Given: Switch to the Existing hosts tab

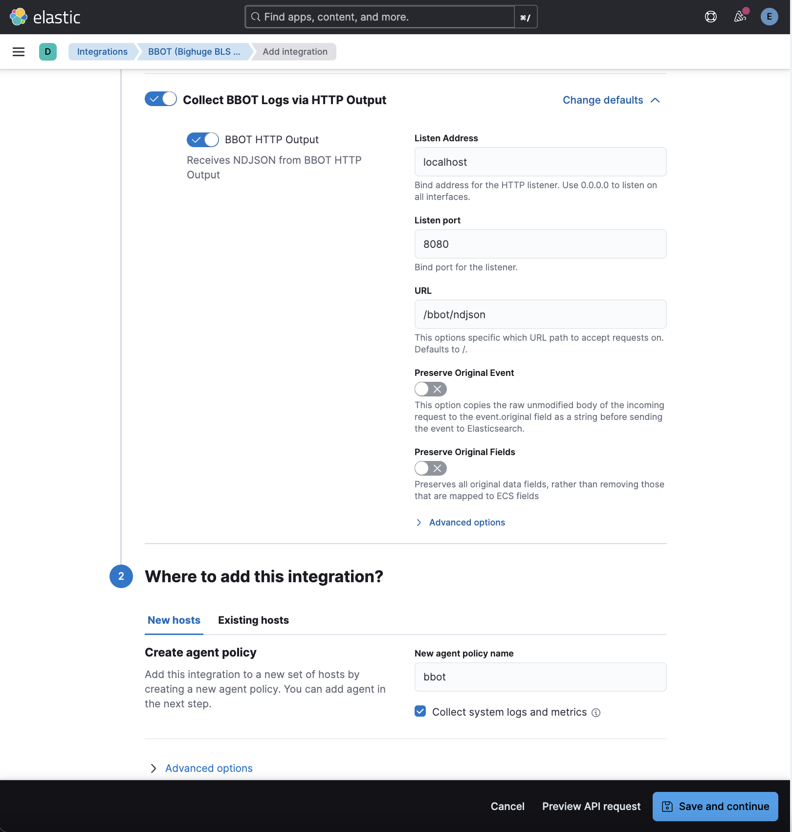Looking at the screenshot, I should click(x=253, y=620).
